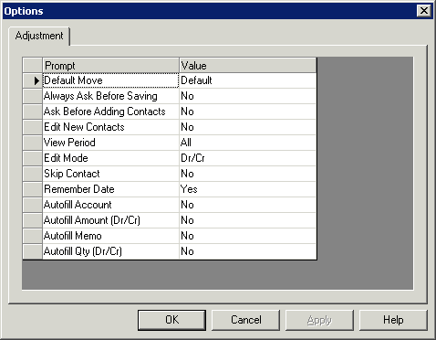Select the Adjustment tab
This screenshot has height=340, width=436.
point(39,36)
